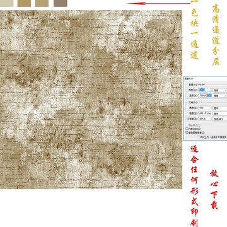Click the resolution field showing 304.8
The image size is (227, 227).
(205, 119)
